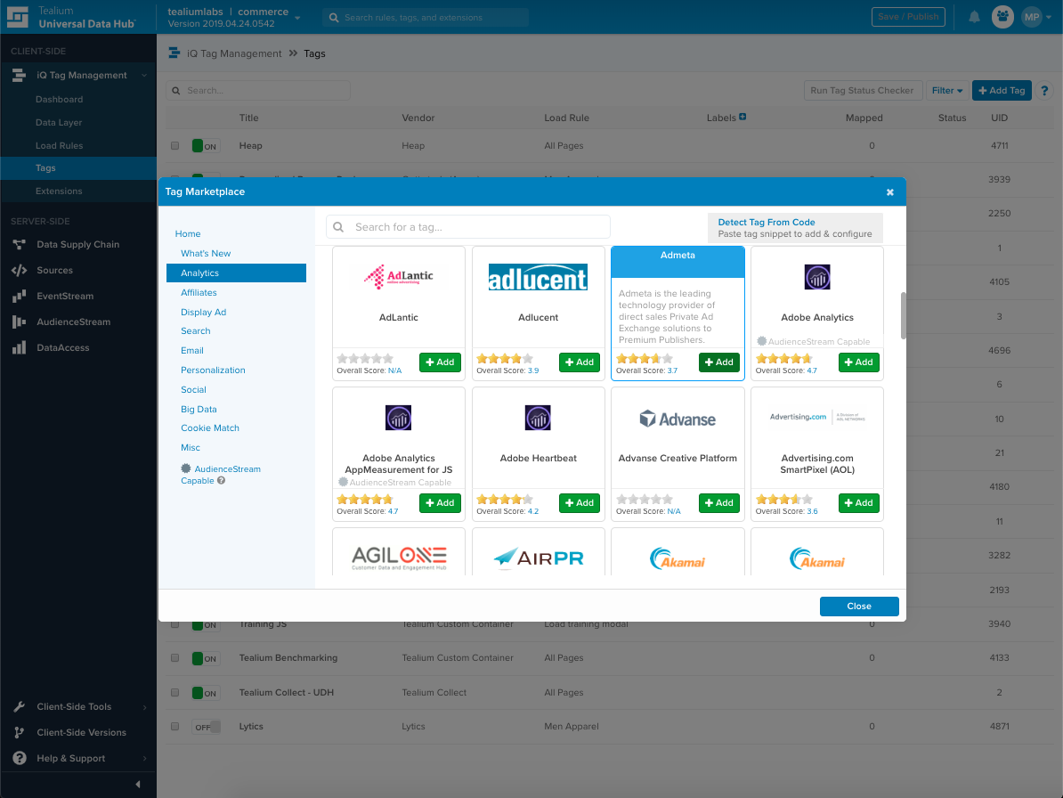1063x798 pixels.
Task: Click the Data Supply Chain icon
Action: click(19, 244)
